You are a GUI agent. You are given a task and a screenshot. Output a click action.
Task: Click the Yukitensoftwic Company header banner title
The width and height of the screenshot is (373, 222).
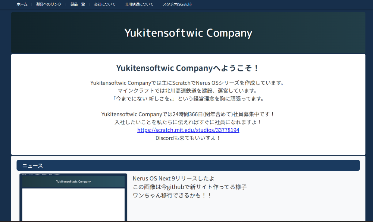[188, 33]
